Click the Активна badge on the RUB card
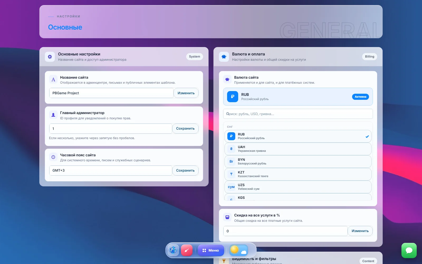Viewport: 422px width, 264px height. coord(361,97)
